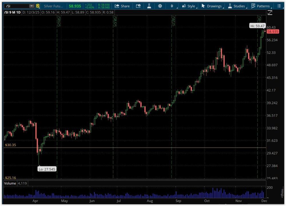Open chart settings gear icon
This screenshot has width=286, height=206.
(x=160, y=6)
